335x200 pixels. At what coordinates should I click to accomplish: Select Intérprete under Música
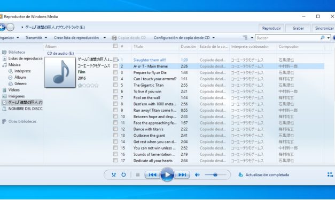pyautogui.click(x=22, y=71)
